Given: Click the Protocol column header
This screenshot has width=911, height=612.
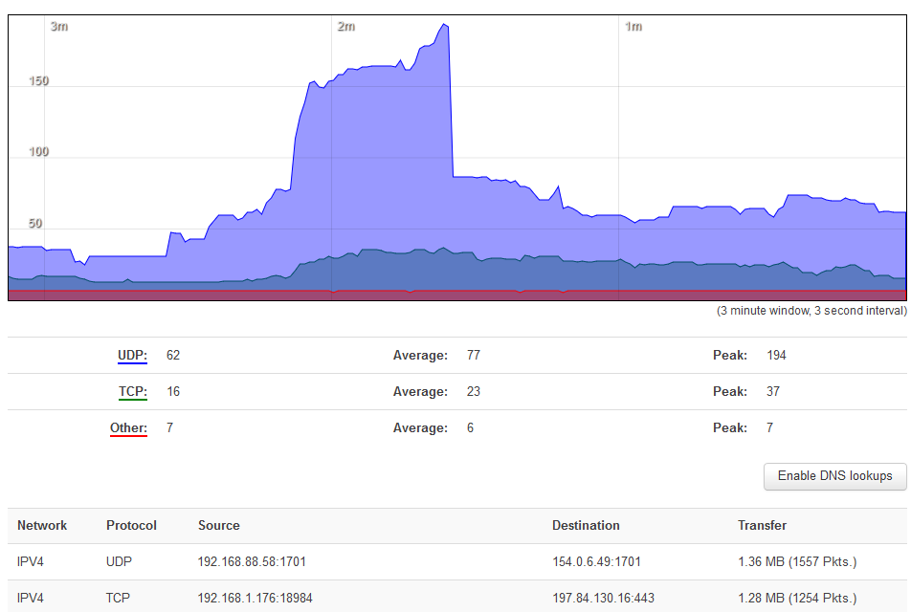Looking at the screenshot, I should 131,526.
